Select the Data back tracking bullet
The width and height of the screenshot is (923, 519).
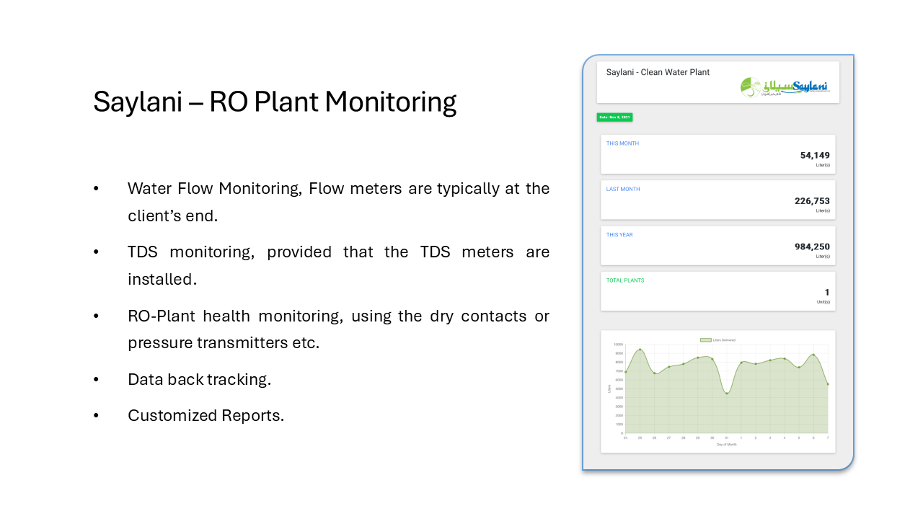pyautogui.click(x=199, y=379)
